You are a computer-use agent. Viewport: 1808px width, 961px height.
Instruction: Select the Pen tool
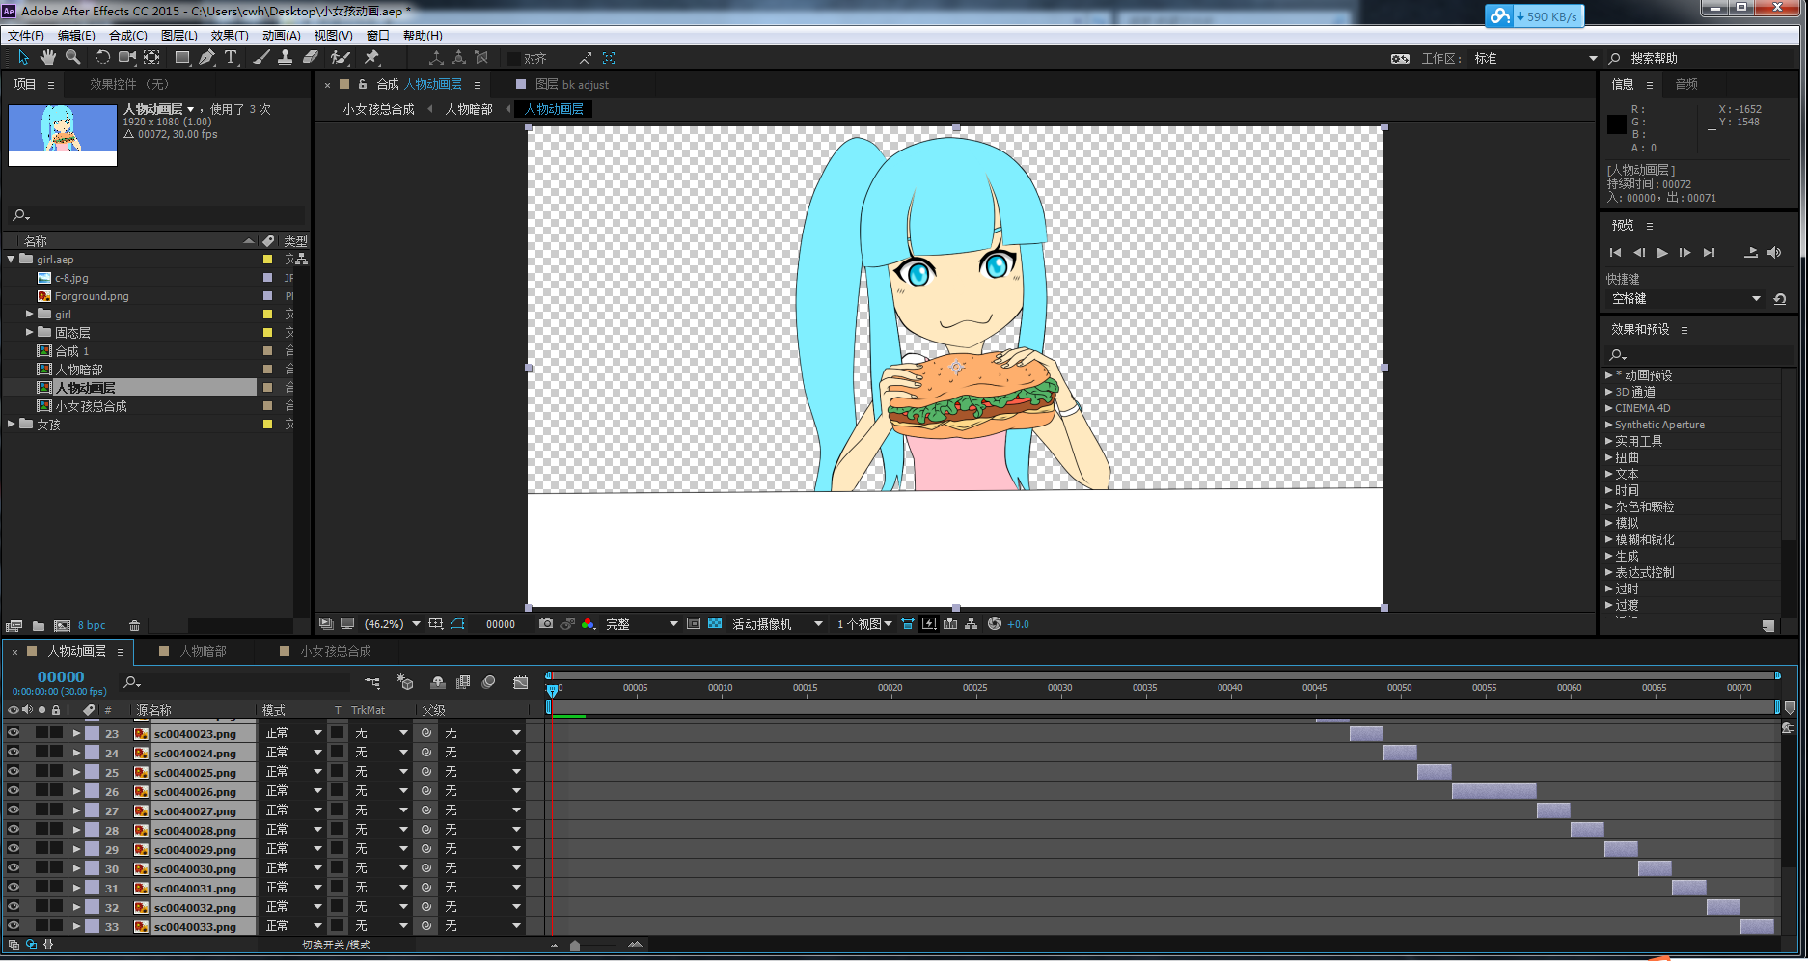click(x=206, y=58)
